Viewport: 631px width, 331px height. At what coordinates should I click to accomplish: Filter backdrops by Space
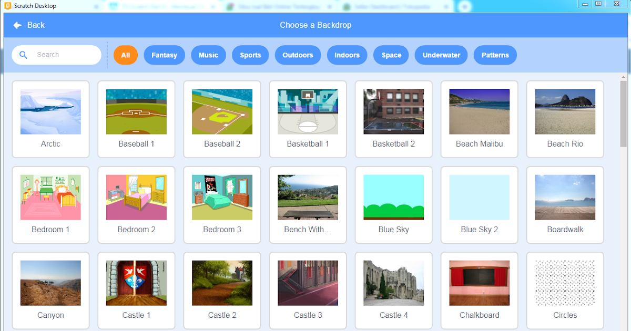pos(391,55)
